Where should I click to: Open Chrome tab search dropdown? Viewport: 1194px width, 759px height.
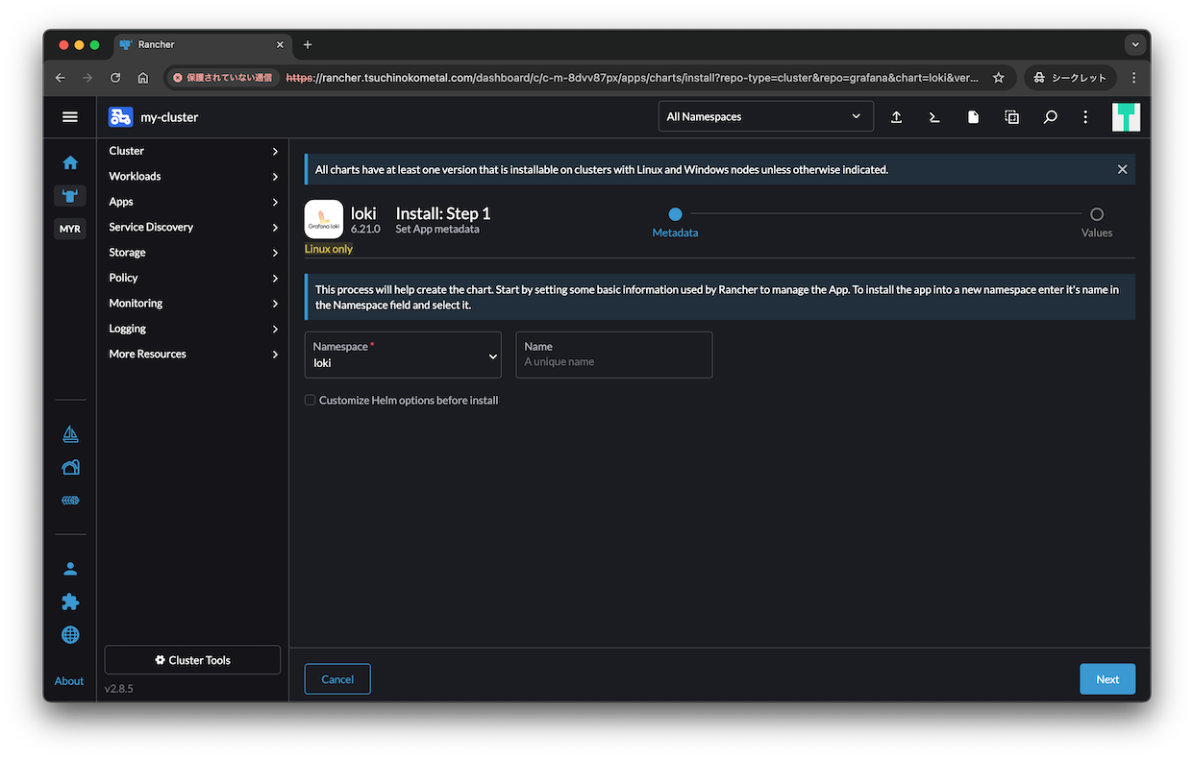[x=1135, y=44]
